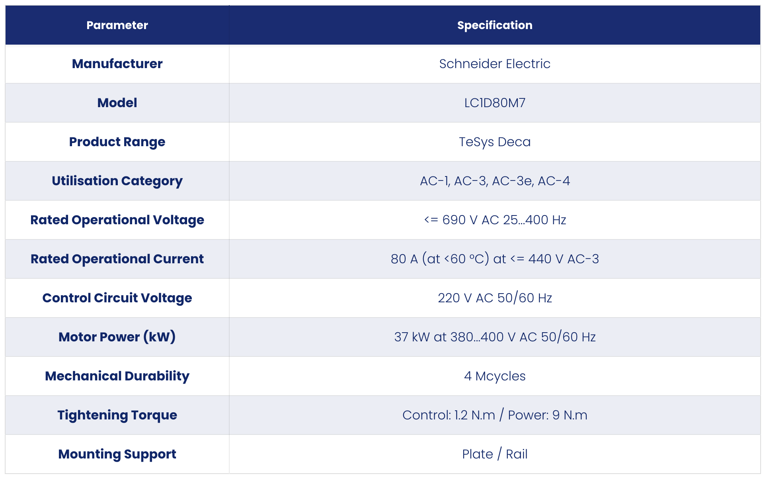Click the Parameter column header

117,25
